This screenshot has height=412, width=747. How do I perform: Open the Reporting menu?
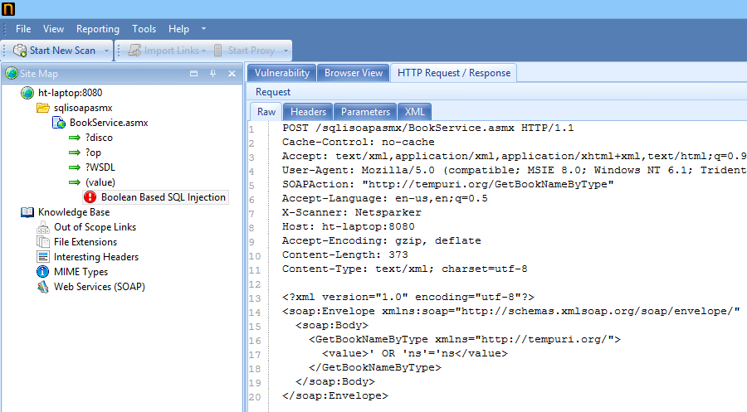(98, 29)
